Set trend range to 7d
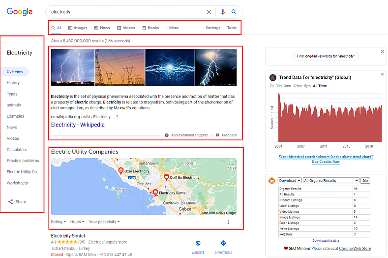The image size is (388, 258). click(x=271, y=86)
